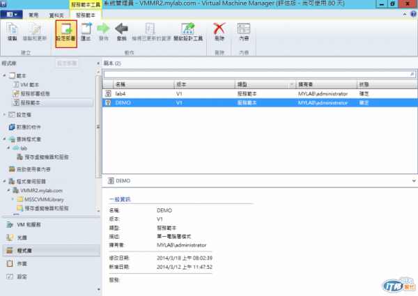Click the tree scrollbar down arrow
Image resolution: width=418 pixels, height=296 pixels.
click(x=98, y=211)
